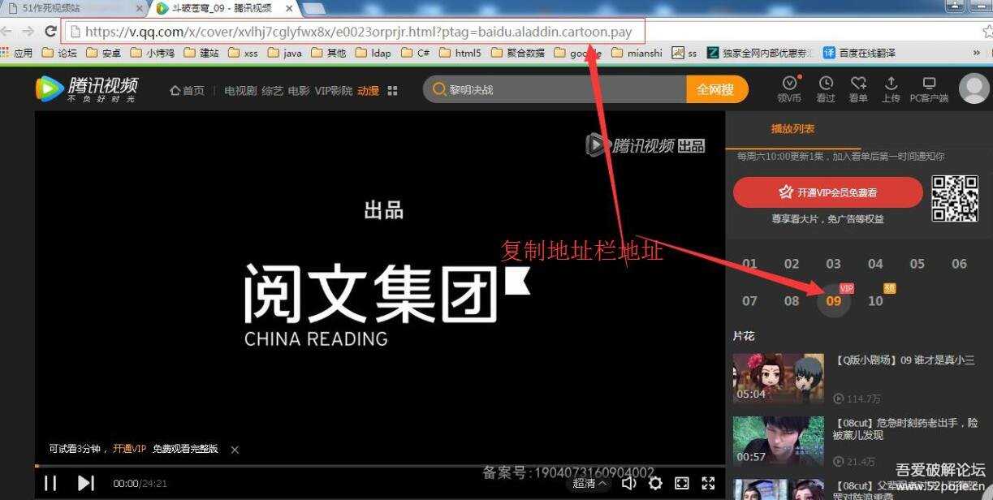Dismiss the trial notice with X
Screen dimensions: 993x500
click(x=235, y=450)
